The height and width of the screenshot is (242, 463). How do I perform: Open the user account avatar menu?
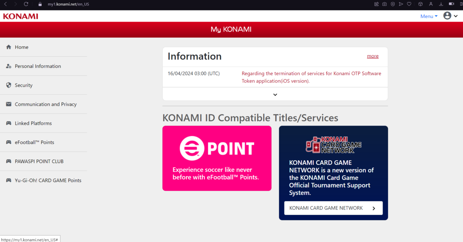450,16
